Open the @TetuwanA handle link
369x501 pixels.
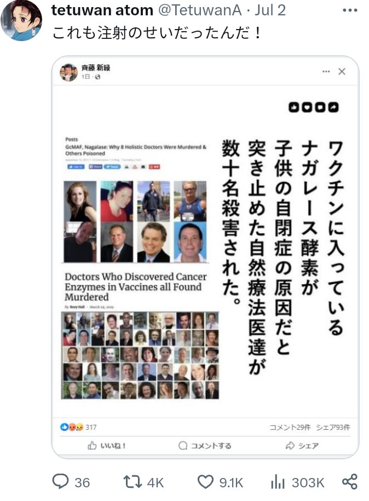200,10
